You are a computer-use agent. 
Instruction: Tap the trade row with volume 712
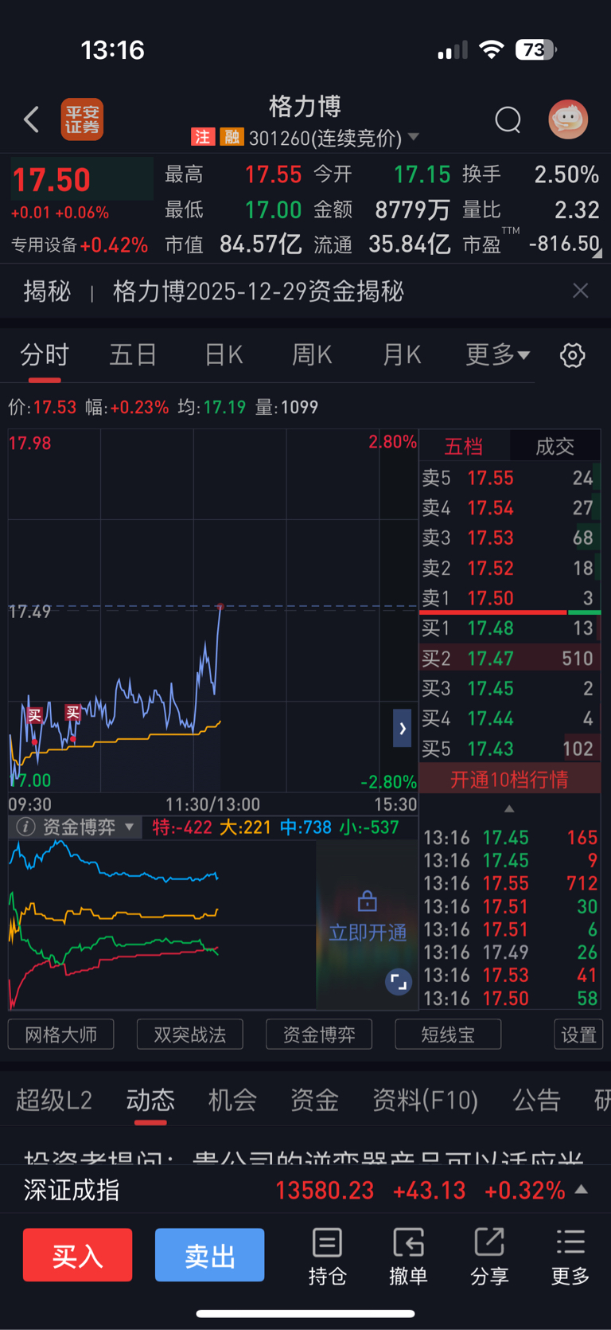click(x=511, y=883)
